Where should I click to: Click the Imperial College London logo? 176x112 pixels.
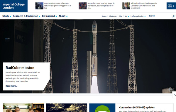tap(14, 6)
